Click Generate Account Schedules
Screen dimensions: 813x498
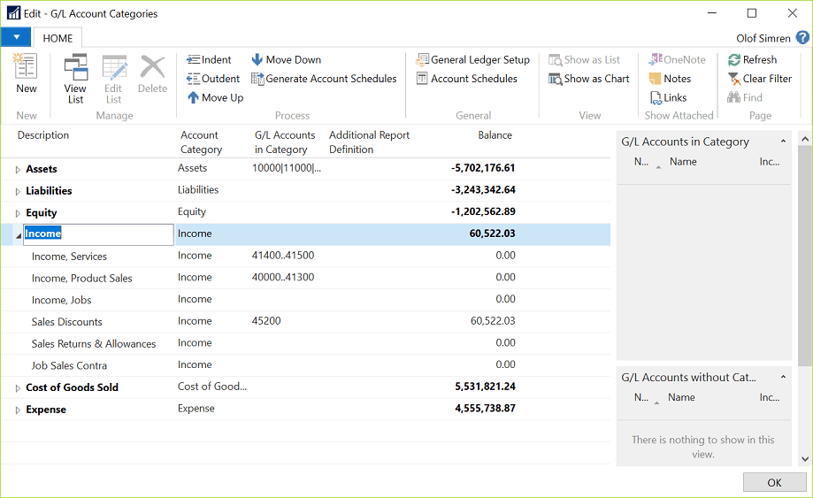point(324,79)
